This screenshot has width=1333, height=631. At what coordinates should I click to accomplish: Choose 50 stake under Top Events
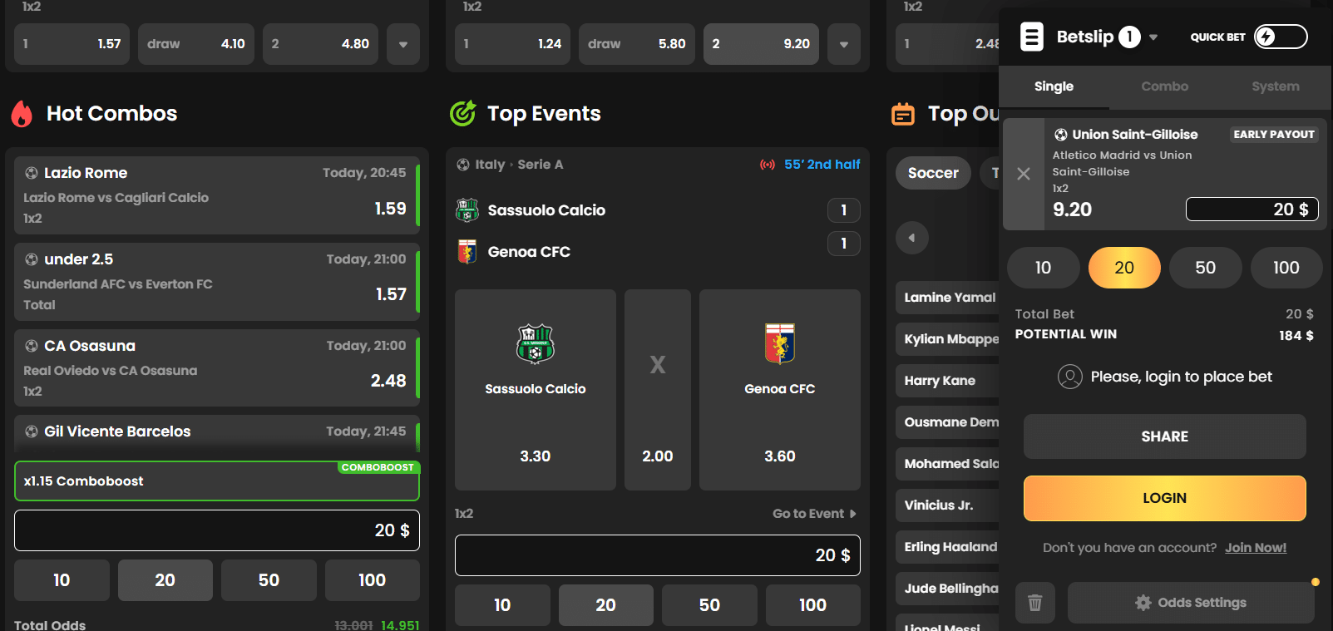(x=709, y=605)
